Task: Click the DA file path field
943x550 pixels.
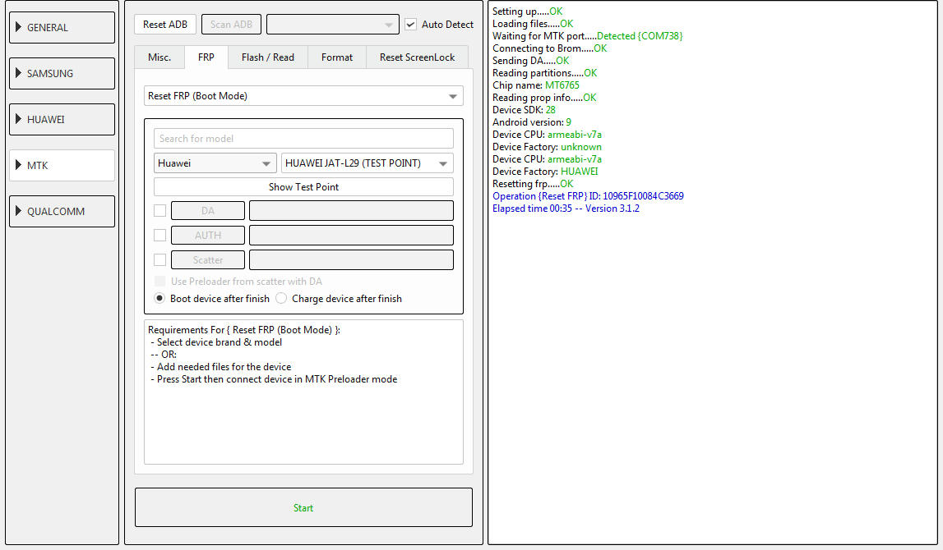Action: 351,211
